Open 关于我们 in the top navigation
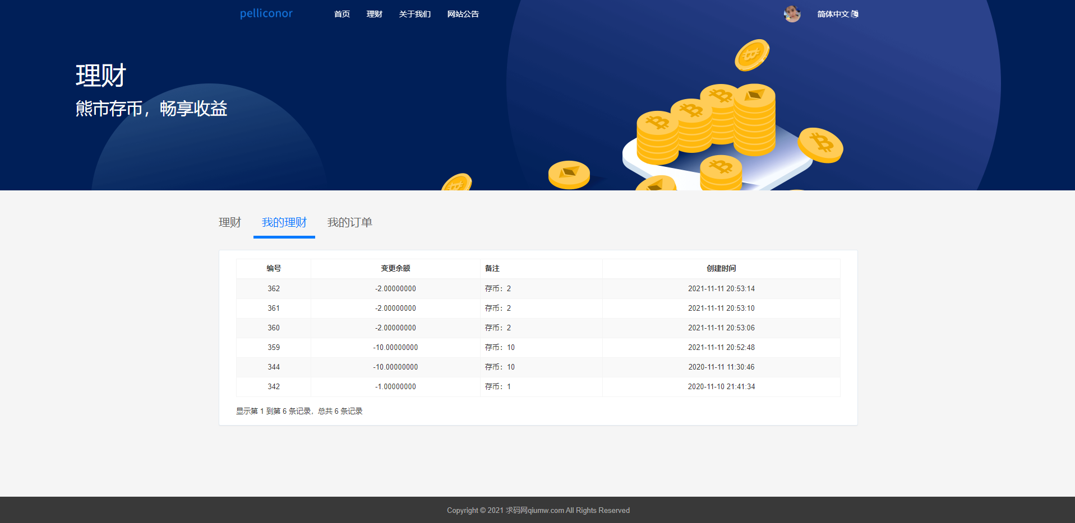Image resolution: width=1075 pixels, height=523 pixels. (x=415, y=14)
